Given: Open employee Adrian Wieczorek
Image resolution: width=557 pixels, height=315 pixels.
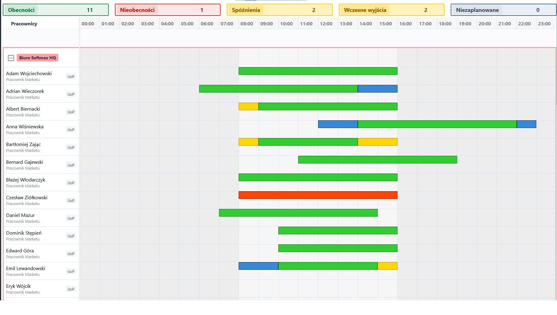Looking at the screenshot, I should pyautogui.click(x=25, y=91).
